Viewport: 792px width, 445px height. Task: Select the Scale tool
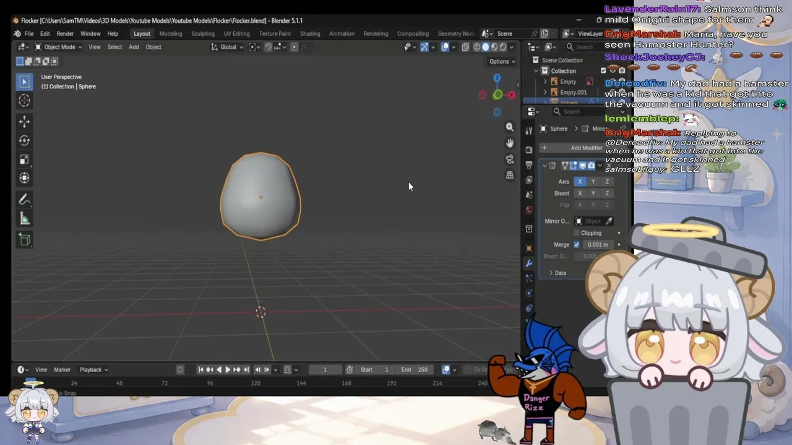pos(24,159)
